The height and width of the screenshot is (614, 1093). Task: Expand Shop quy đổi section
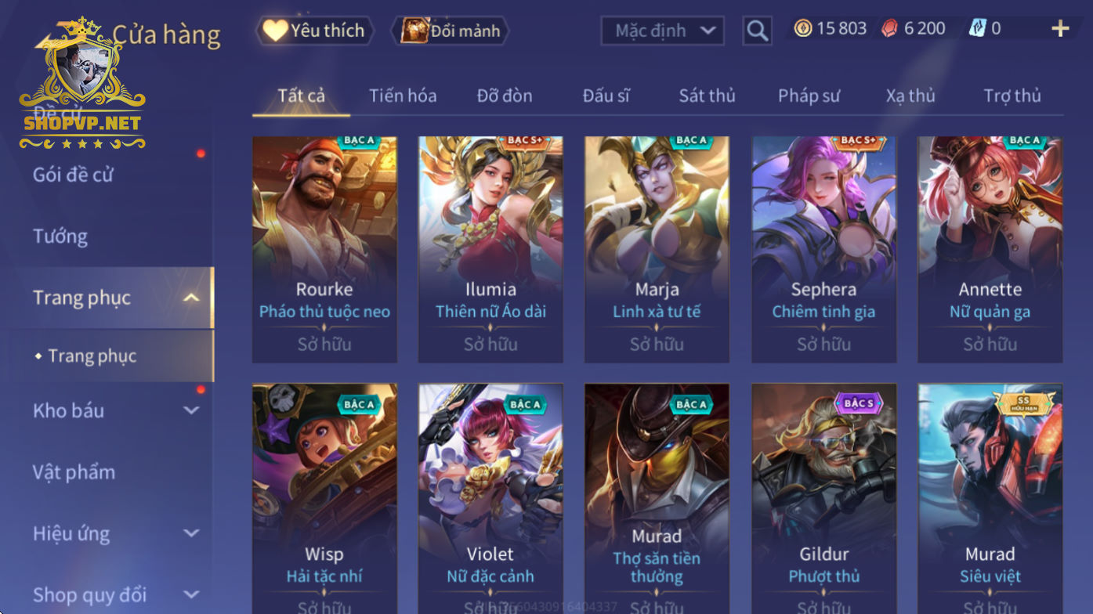pos(191,594)
